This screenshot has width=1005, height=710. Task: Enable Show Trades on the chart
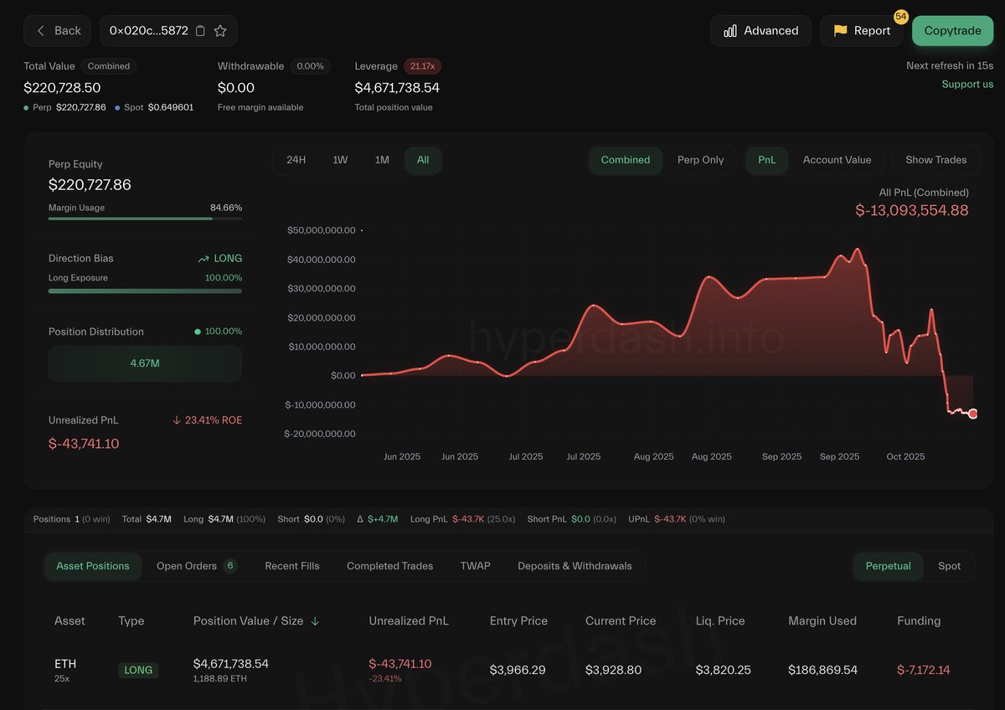coord(935,160)
